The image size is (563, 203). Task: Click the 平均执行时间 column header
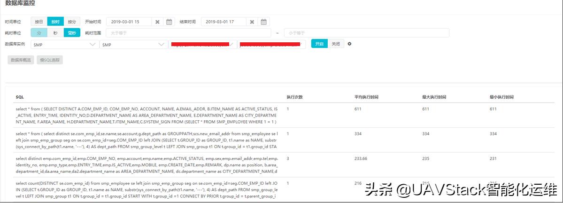pos(366,97)
